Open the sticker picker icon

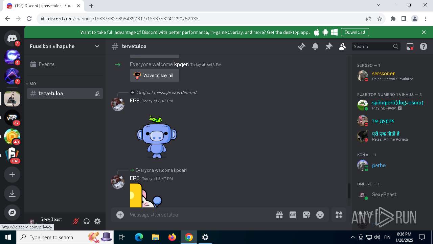306,215
